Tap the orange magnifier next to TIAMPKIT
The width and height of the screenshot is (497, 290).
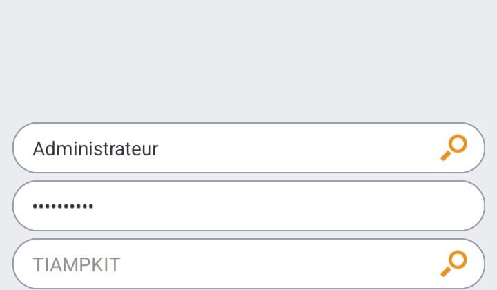[x=454, y=264]
